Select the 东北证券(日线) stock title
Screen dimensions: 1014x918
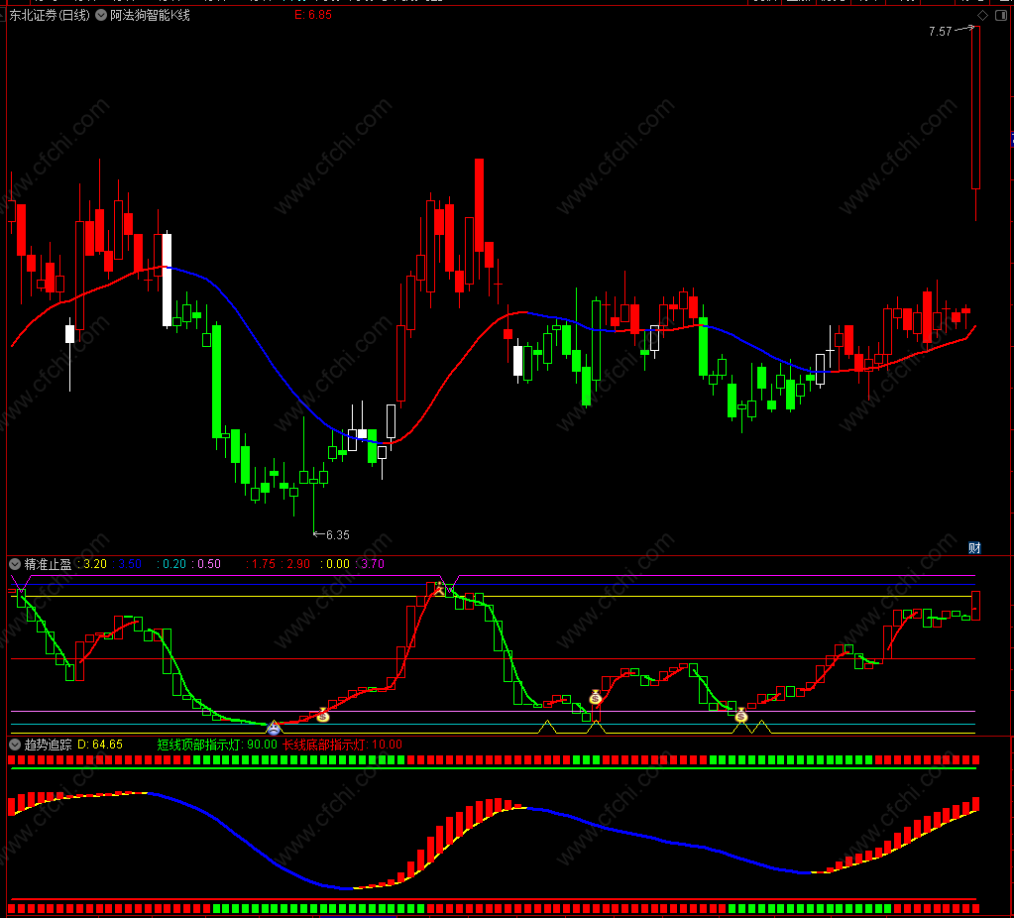50,15
